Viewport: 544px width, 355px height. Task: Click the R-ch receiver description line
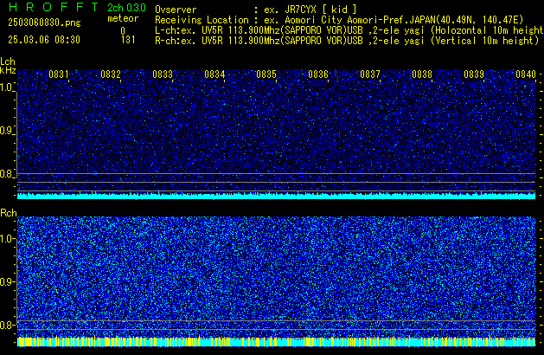click(x=347, y=41)
